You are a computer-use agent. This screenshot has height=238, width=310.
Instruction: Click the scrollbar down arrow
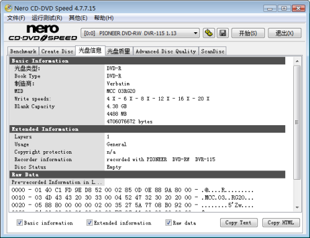pyautogui.click(x=297, y=208)
